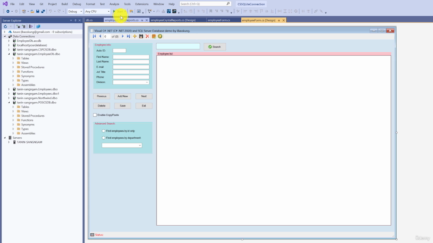Click the Previous button
The height and width of the screenshot is (243, 433).
pos(101,96)
